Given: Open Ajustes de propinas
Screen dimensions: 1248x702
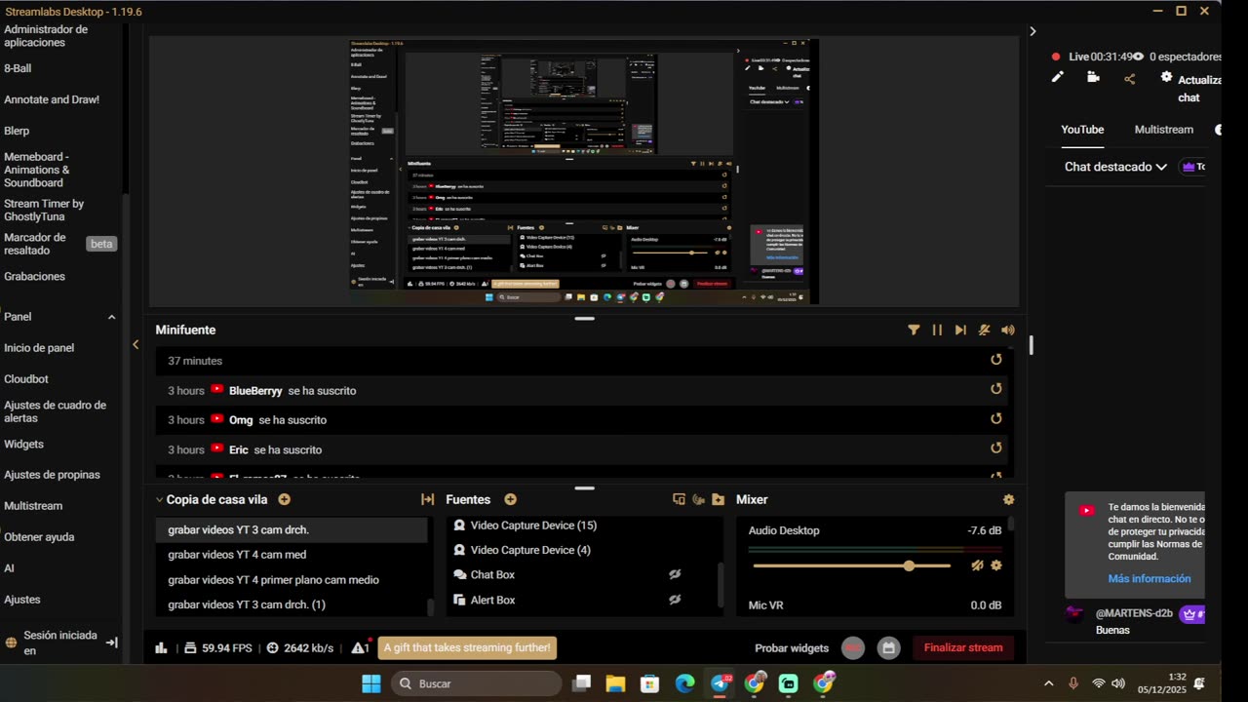Looking at the screenshot, I should tap(52, 475).
